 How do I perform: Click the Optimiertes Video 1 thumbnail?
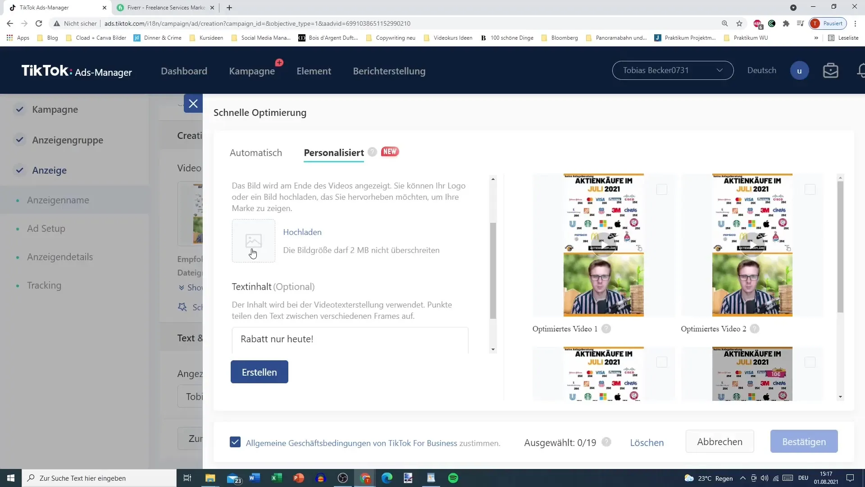tap(603, 245)
